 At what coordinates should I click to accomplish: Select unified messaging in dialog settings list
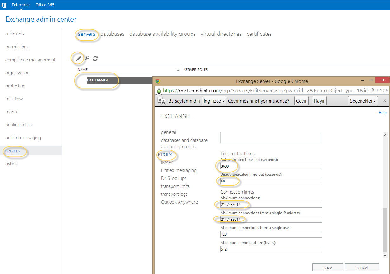[x=179, y=170]
